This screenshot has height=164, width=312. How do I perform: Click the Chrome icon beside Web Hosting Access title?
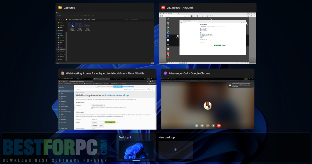pyautogui.click(x=62, y=73)
